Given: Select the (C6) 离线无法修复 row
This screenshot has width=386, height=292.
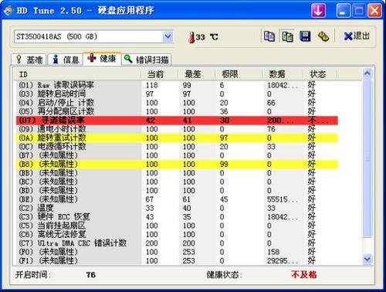Looking at the screenshot, I should click(177, 234).
